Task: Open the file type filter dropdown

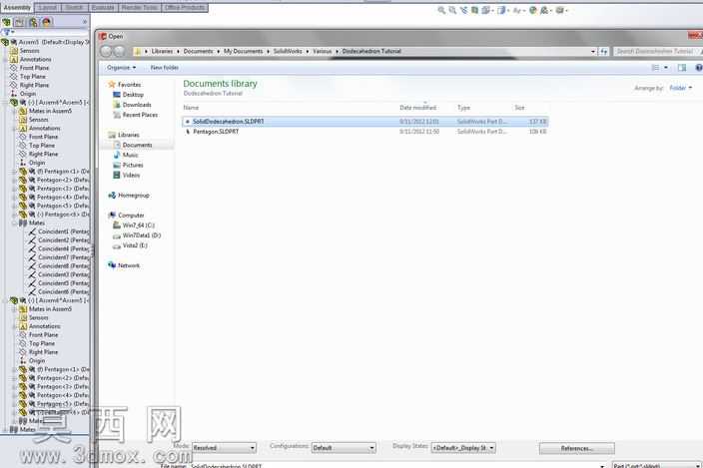Action: click(656, 466)
